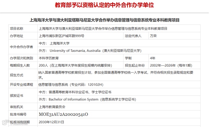Image resolution: width=210 pixels, height=127 pixels.
Task: Click the University of Tasmania, Australia cell
Action: (119, 51)
